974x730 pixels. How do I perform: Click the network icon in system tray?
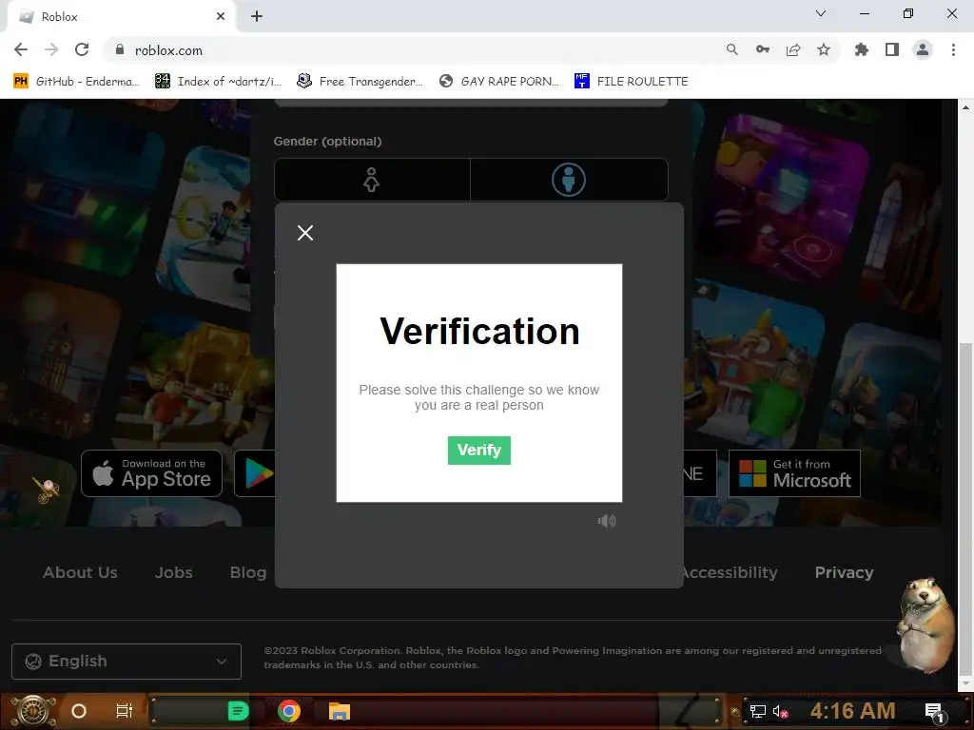757,711
